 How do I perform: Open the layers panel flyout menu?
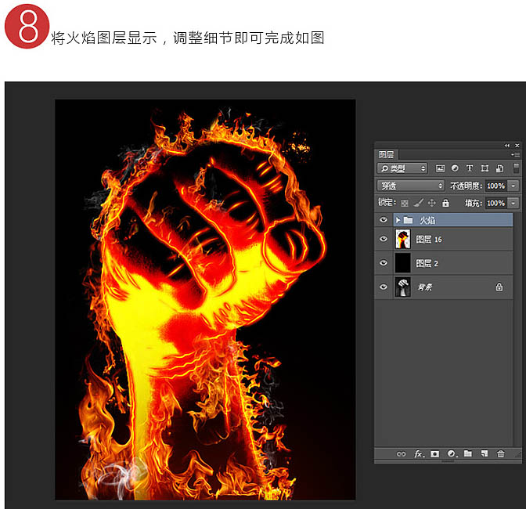(515, 154)
